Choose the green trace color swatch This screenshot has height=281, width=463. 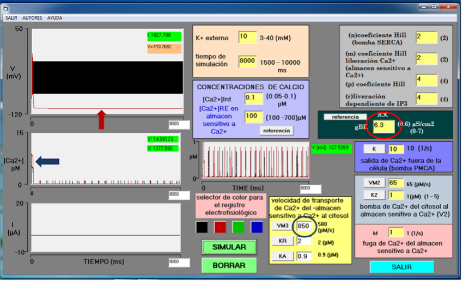click(x=239, y=227)
